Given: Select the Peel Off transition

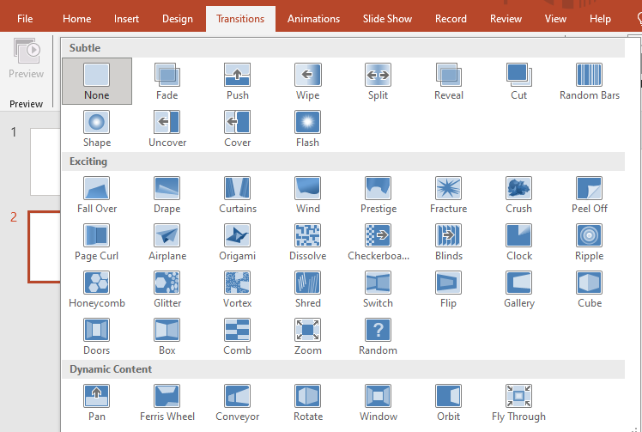Looking at the screenshot, I should click(x=589, y=195).
